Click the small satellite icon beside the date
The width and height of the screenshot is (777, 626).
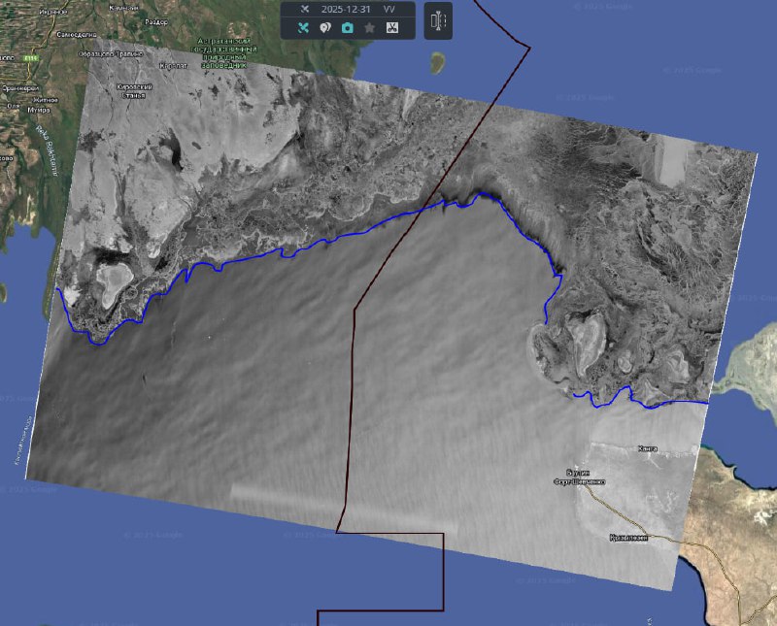pos(303,9)
